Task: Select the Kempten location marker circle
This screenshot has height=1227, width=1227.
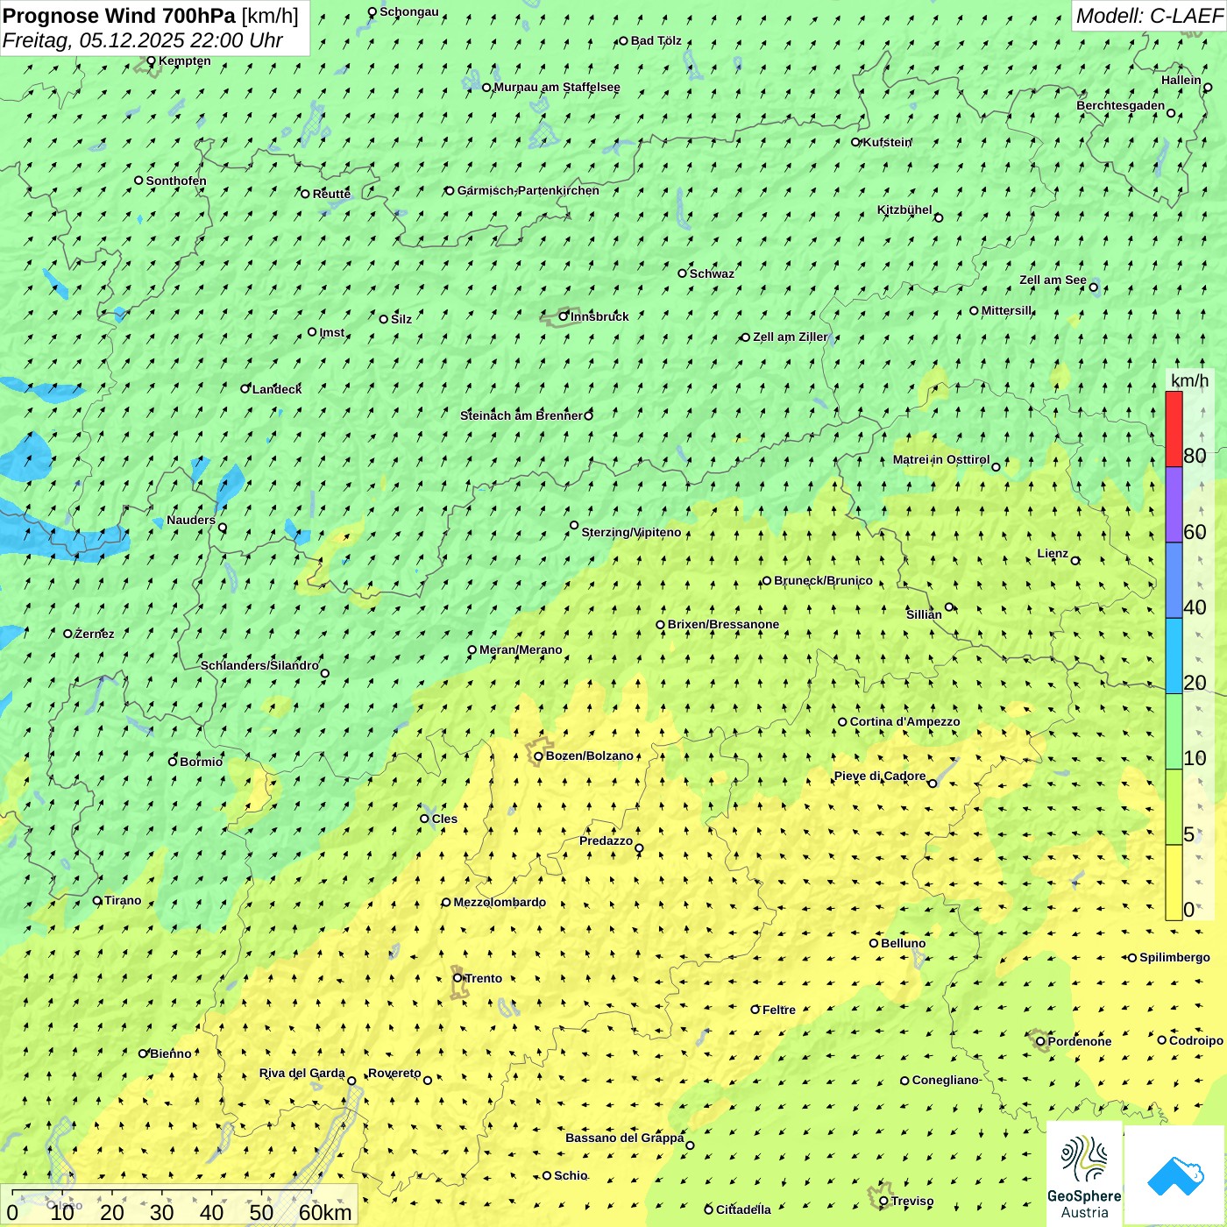Action: click(x=152, y=61)
